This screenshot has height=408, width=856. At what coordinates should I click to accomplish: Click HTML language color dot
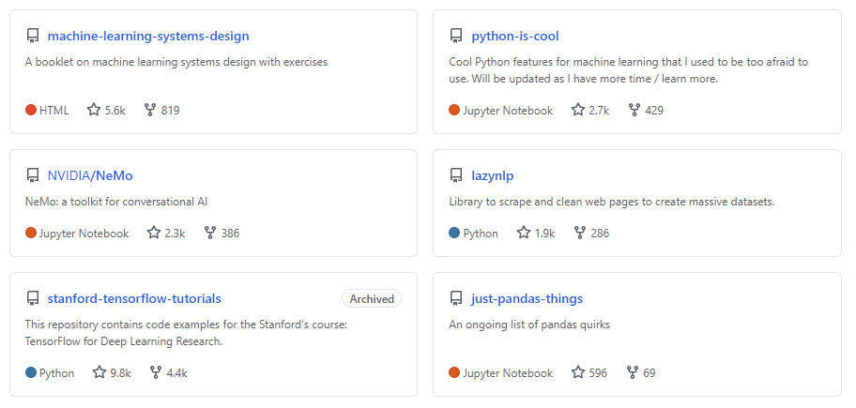click(31, 110)
